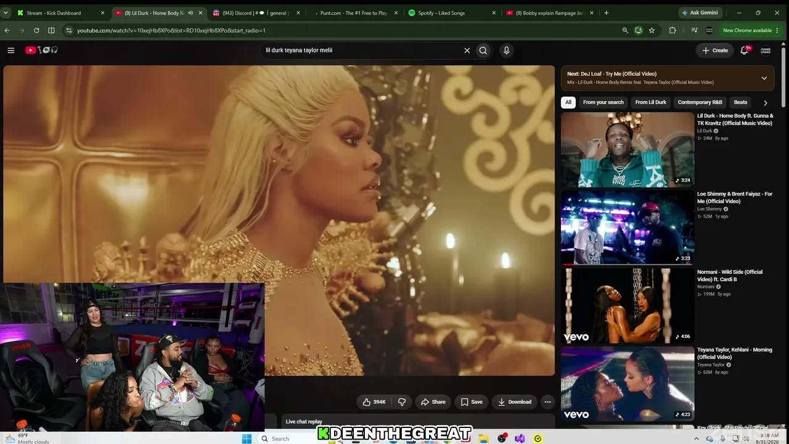The height and width of the screenshot is (444, 789).
Task: Save the video to a playlist
Action: [472, 402]
